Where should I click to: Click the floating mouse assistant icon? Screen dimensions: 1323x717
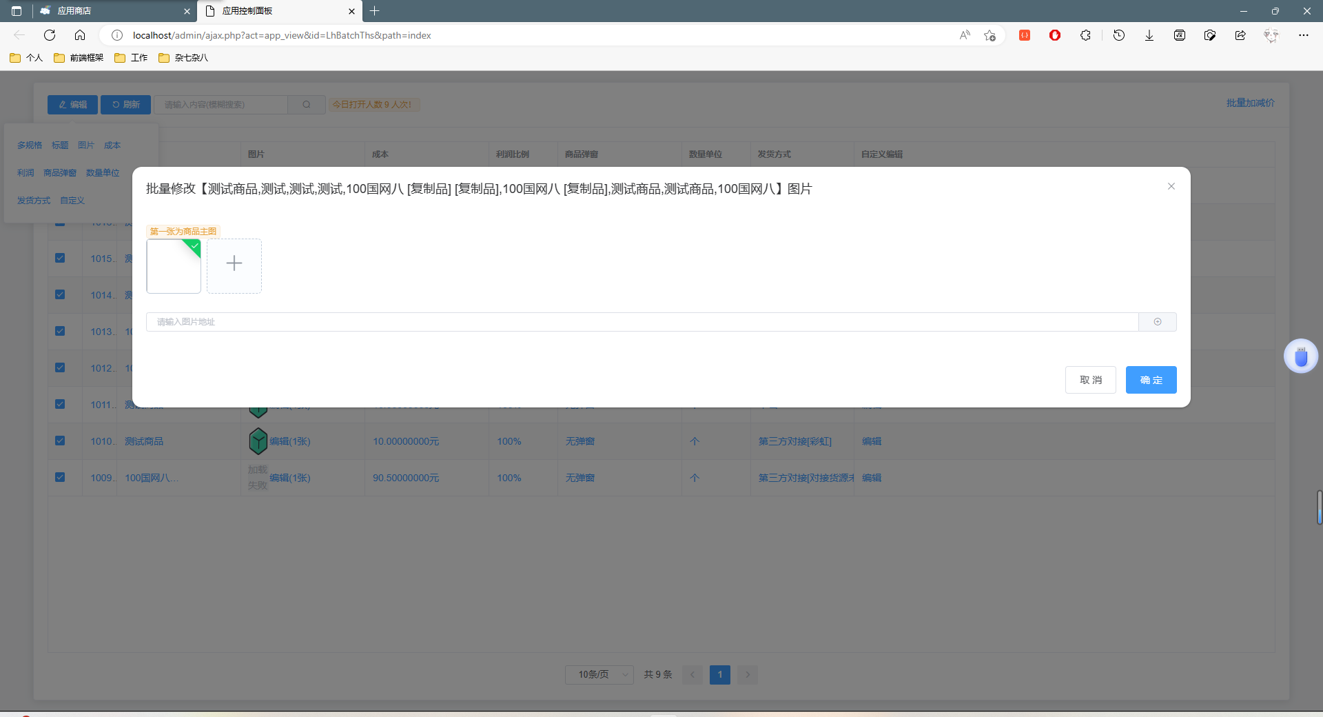1301,356
